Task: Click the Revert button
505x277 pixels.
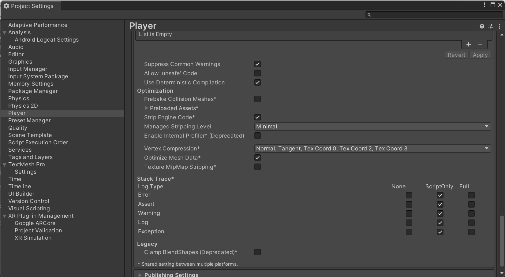Action: tap(456, 55)
